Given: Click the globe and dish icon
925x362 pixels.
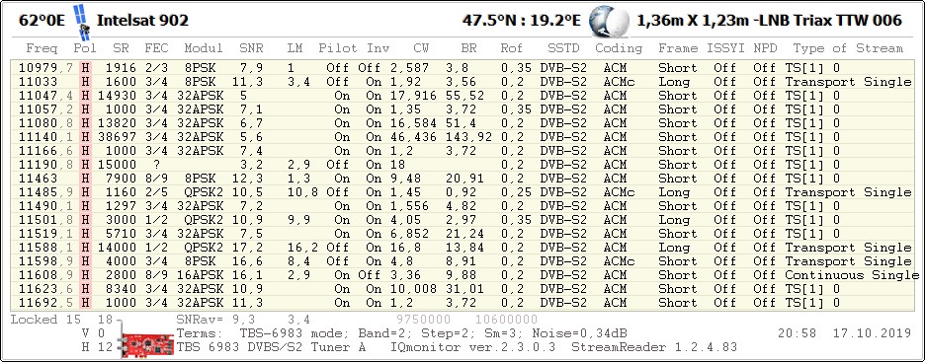Looking at the screenshot, I should click(x=609, y=21).
